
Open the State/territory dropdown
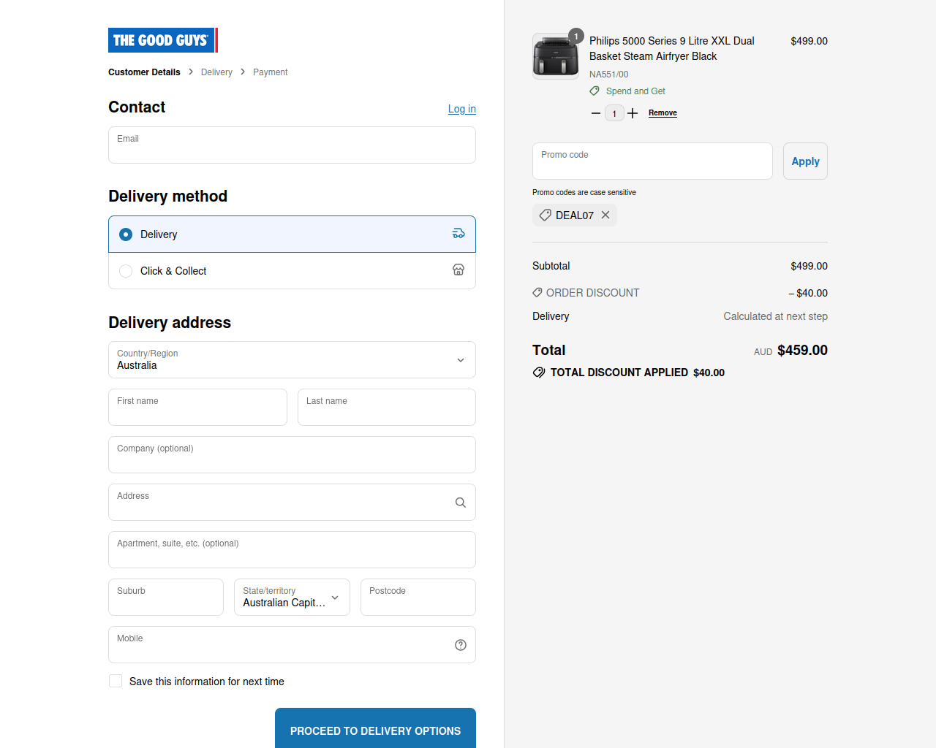pos(292,598)
